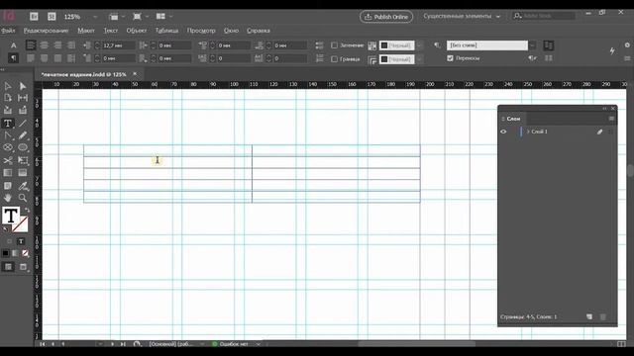
Task: Open Layers panel flyout menu
Action: point(611,119)
